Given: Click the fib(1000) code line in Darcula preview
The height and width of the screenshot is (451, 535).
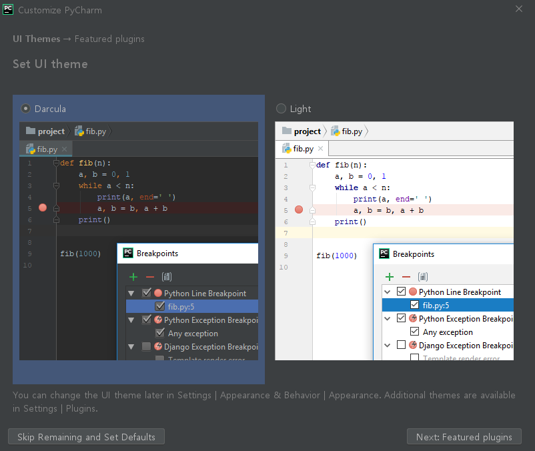Looking at the screenshot, I should click(81, 254).
